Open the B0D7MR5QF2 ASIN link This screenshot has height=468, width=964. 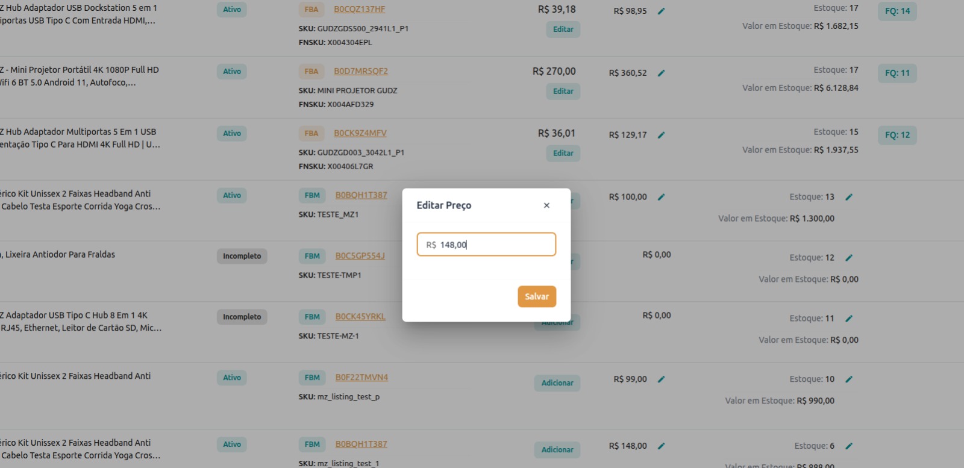[x=361, y=72]
